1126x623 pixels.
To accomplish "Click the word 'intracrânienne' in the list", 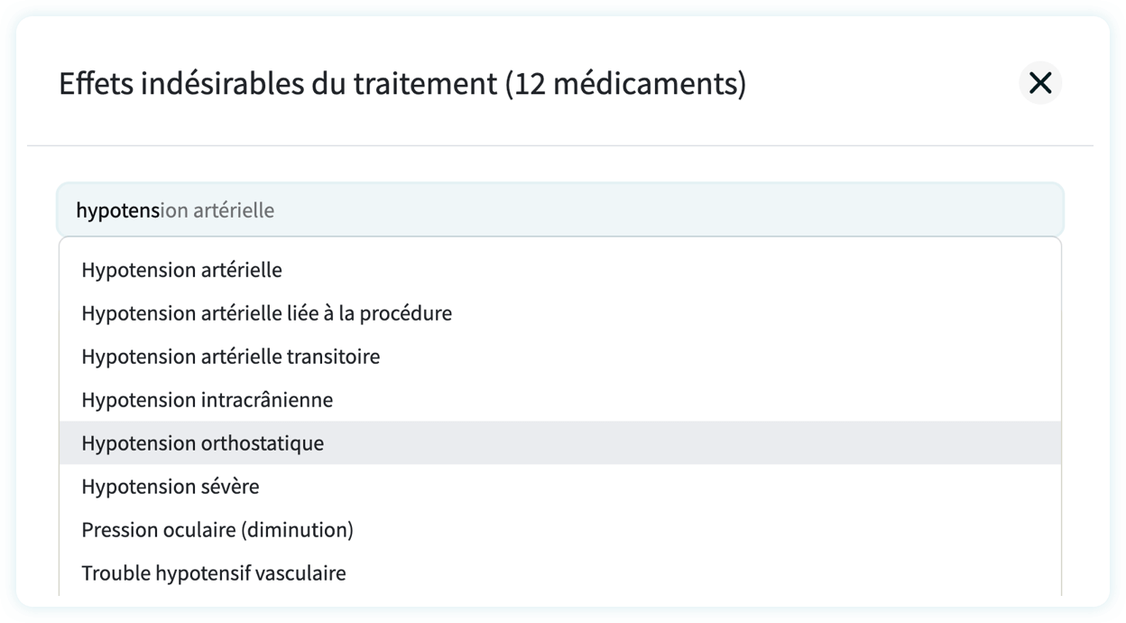I will pos(267,400).
